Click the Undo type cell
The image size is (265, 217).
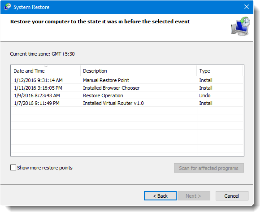tap(204, 95)
